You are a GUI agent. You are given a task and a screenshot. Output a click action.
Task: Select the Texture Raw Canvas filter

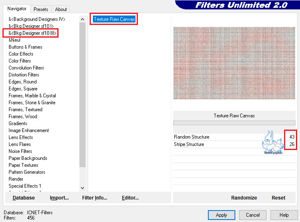click(x=114, y=19)
